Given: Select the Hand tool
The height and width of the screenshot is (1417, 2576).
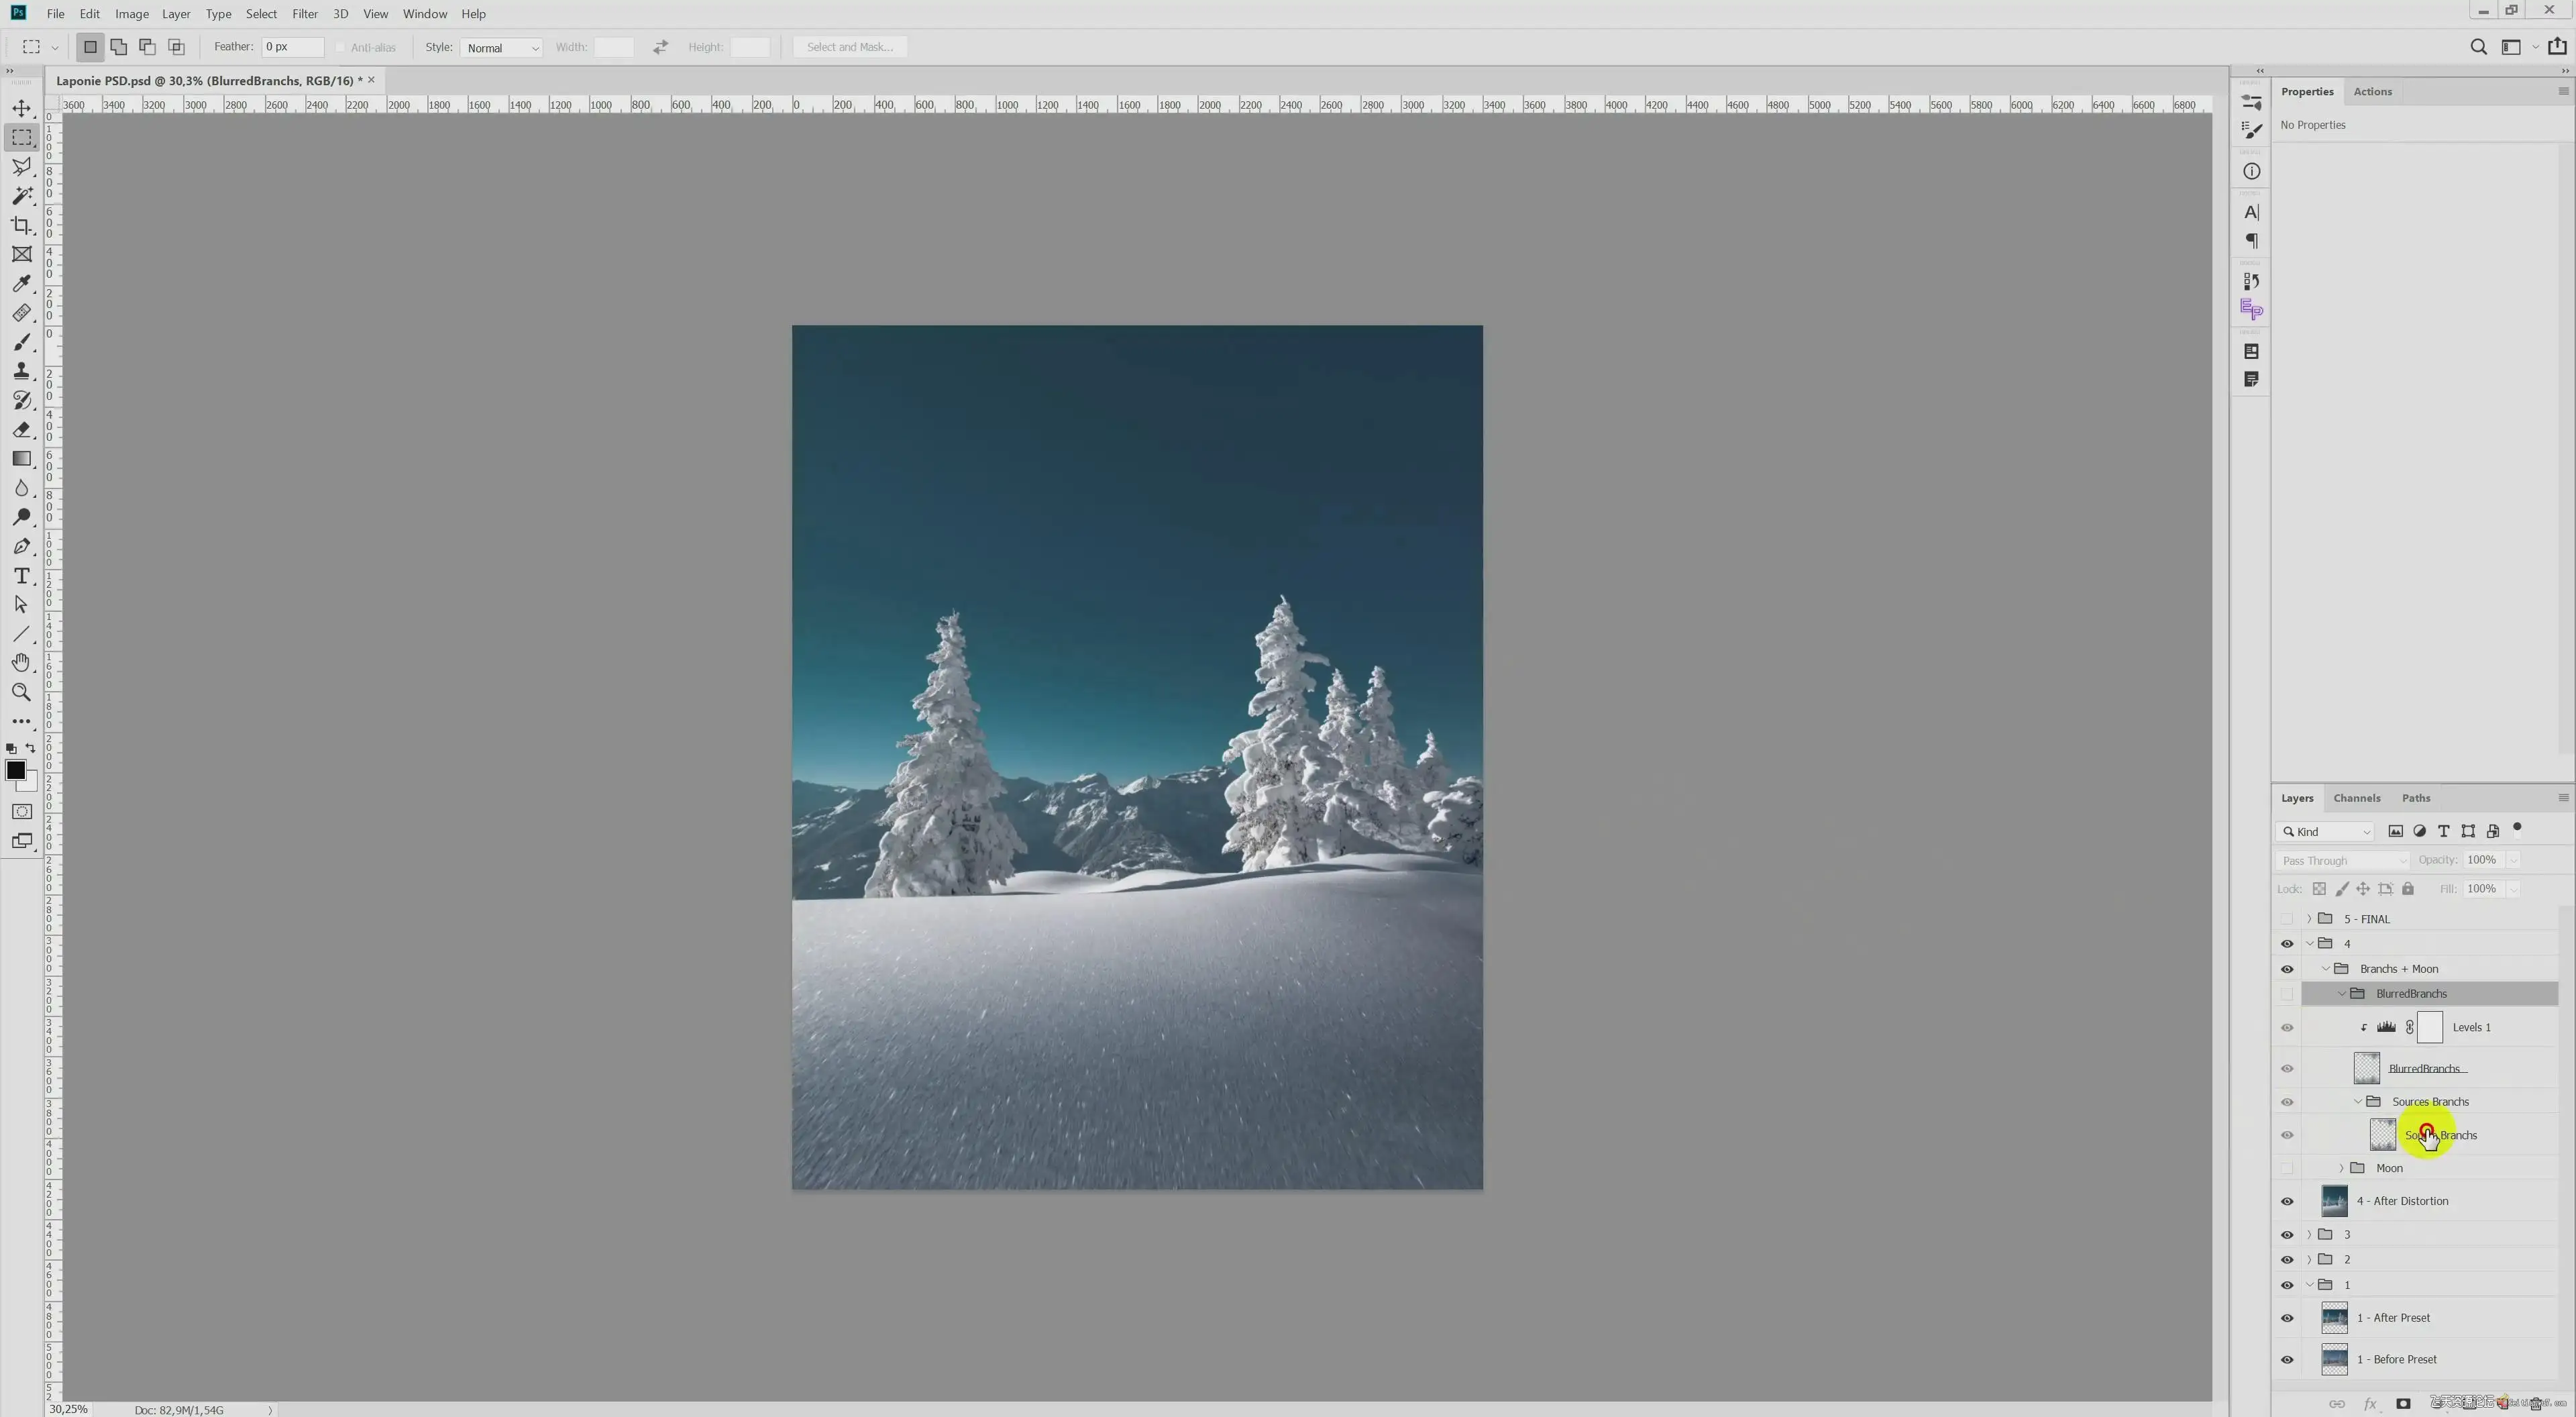Looking at the screenshot, I should pos(22,663).
